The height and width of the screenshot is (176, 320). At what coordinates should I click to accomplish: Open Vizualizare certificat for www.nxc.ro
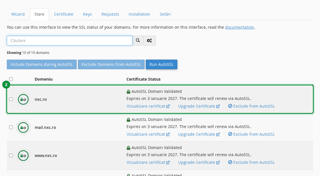(148, 163)
